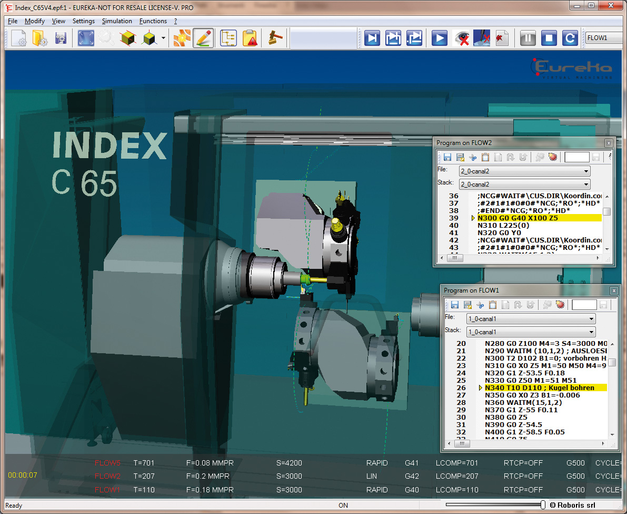Screen dimensions: 627x514
Task: Select line N310 L225(0) in FLOW2
Action: 503,226
